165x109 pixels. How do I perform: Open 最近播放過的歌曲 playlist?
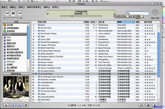[15, 52]
